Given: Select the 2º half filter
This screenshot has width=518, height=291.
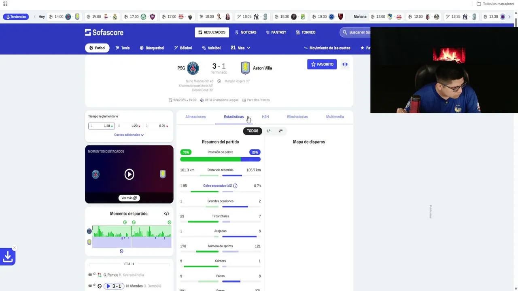Looking at the screenshot, I should click(x=280, y=131).
